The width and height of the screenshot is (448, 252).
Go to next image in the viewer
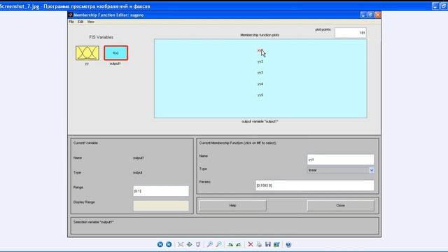[x=169, y=244]
